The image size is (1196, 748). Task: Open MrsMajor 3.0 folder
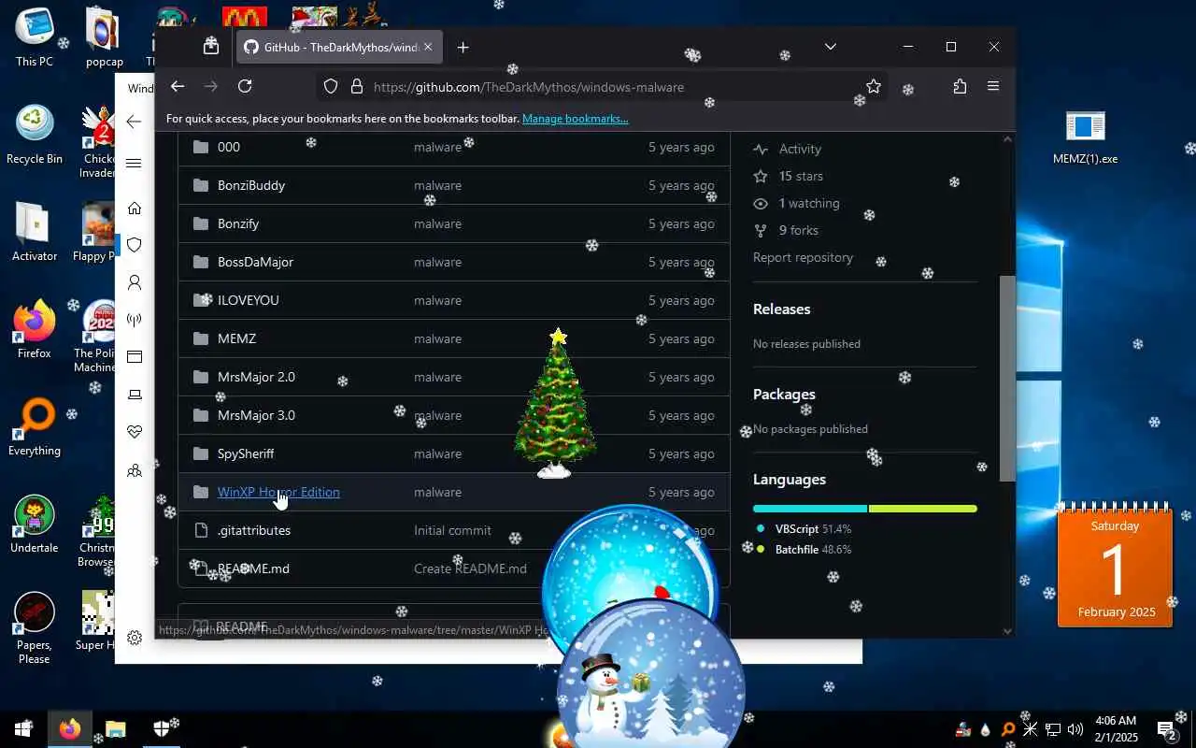pos(256,415)
